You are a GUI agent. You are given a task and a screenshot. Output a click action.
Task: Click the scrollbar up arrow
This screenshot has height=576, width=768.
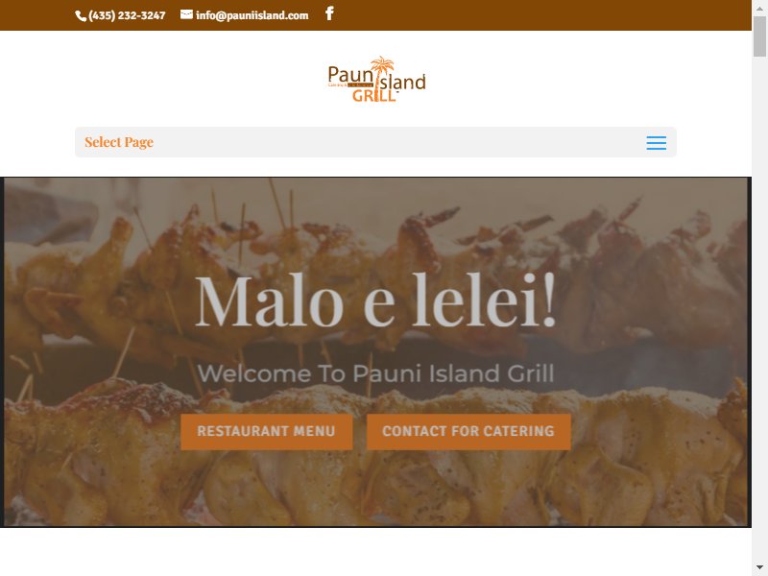click(759, 8)
